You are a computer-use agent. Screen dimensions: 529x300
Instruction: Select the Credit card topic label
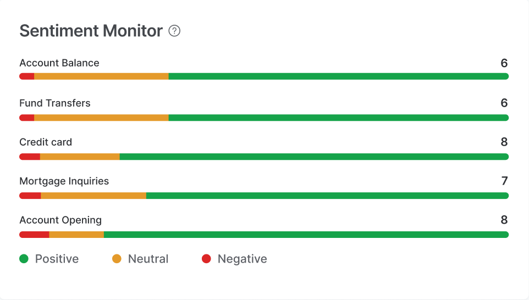(x=46, y=142)
